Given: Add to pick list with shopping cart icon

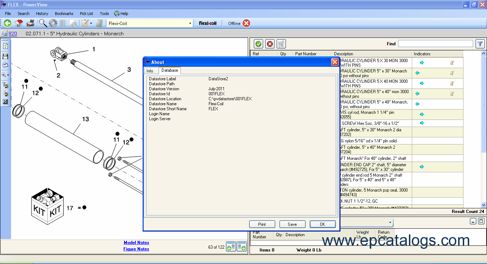Looking at the screenshot, I should click(281, 44).
